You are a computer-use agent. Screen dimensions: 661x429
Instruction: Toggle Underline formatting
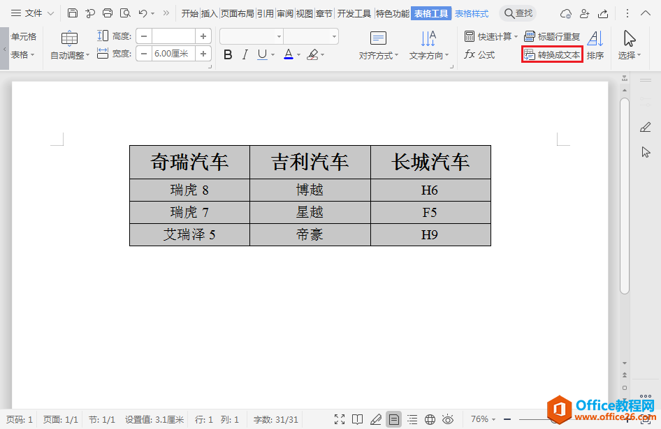[x=262, y=54]
